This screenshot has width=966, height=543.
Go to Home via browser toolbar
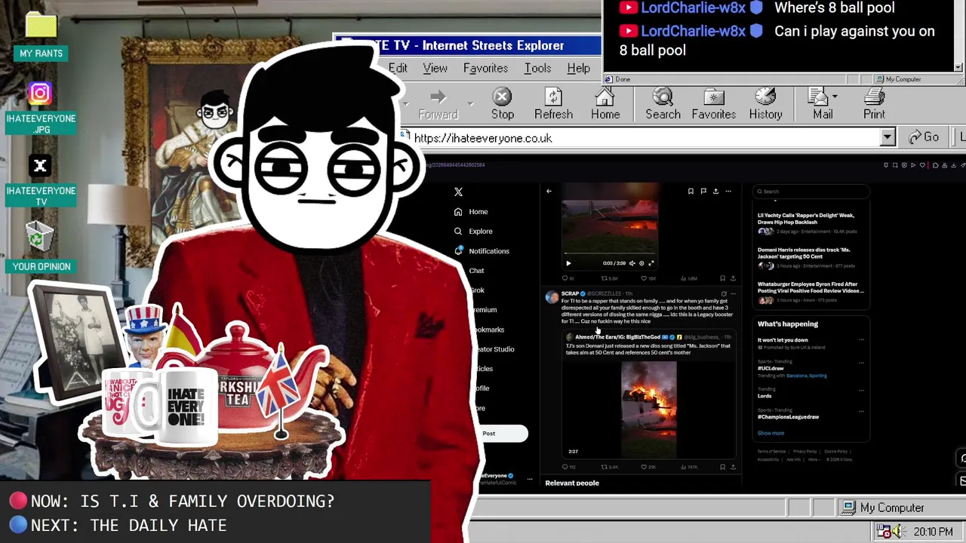(x=605, y=104)
